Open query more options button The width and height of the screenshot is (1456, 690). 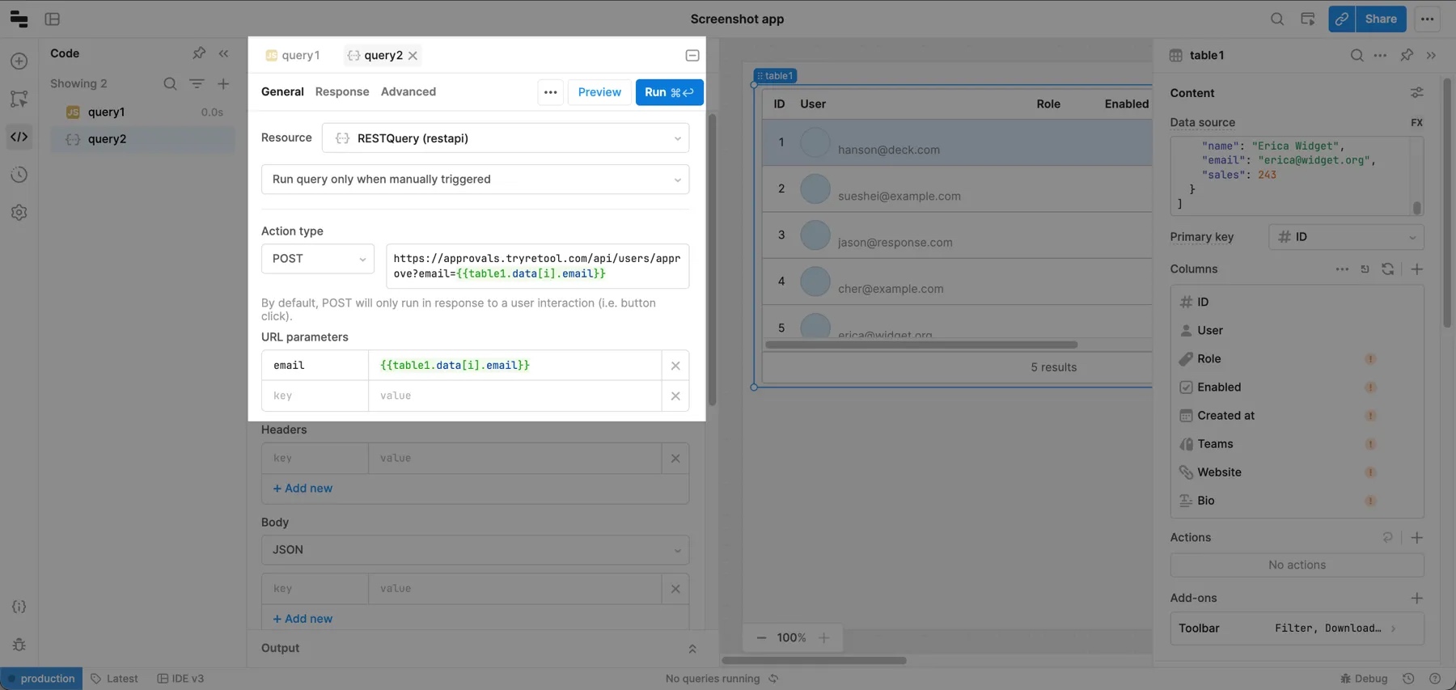[550, 92]
